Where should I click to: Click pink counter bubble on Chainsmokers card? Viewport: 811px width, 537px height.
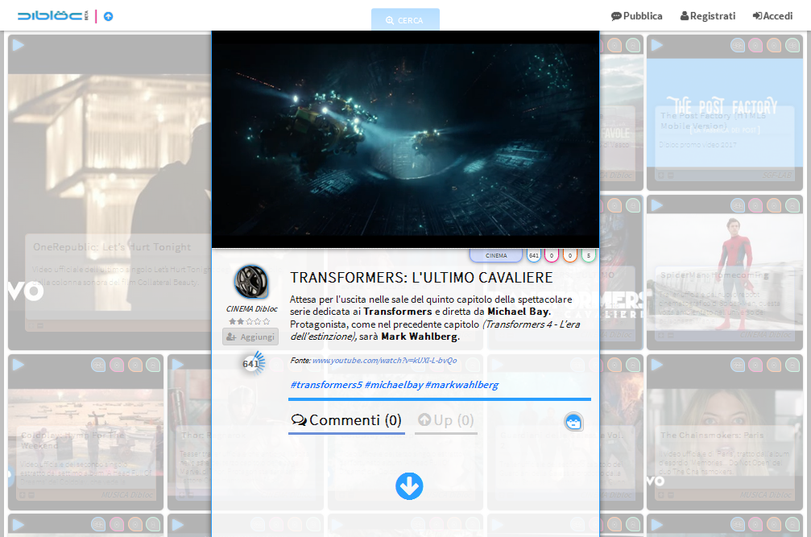755,365
